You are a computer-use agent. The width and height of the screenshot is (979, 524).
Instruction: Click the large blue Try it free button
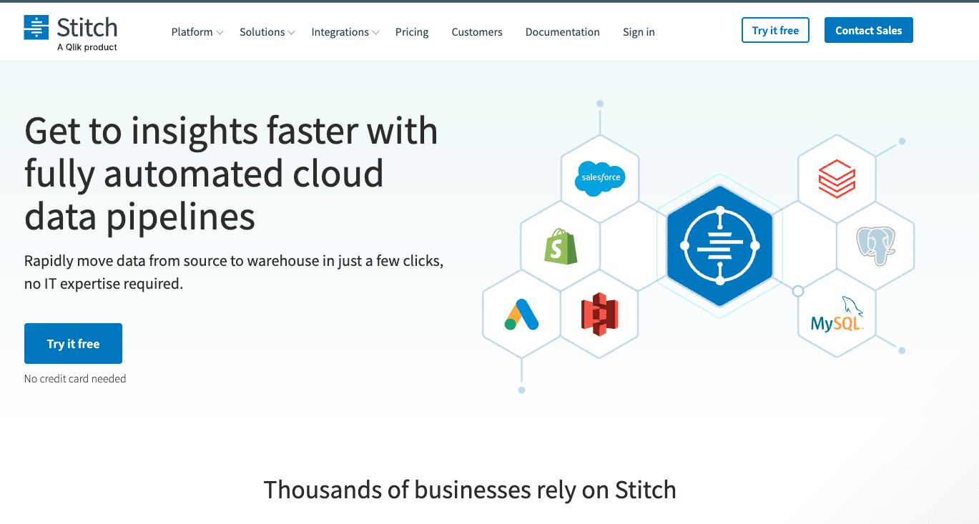(x=73, y=344)
